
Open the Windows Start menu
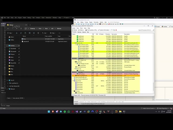click(x=49, y=112)
